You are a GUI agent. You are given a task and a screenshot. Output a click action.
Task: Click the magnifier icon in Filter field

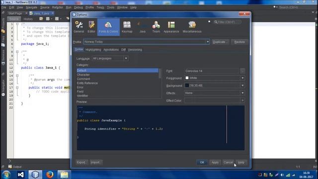(x=216, y=22)
